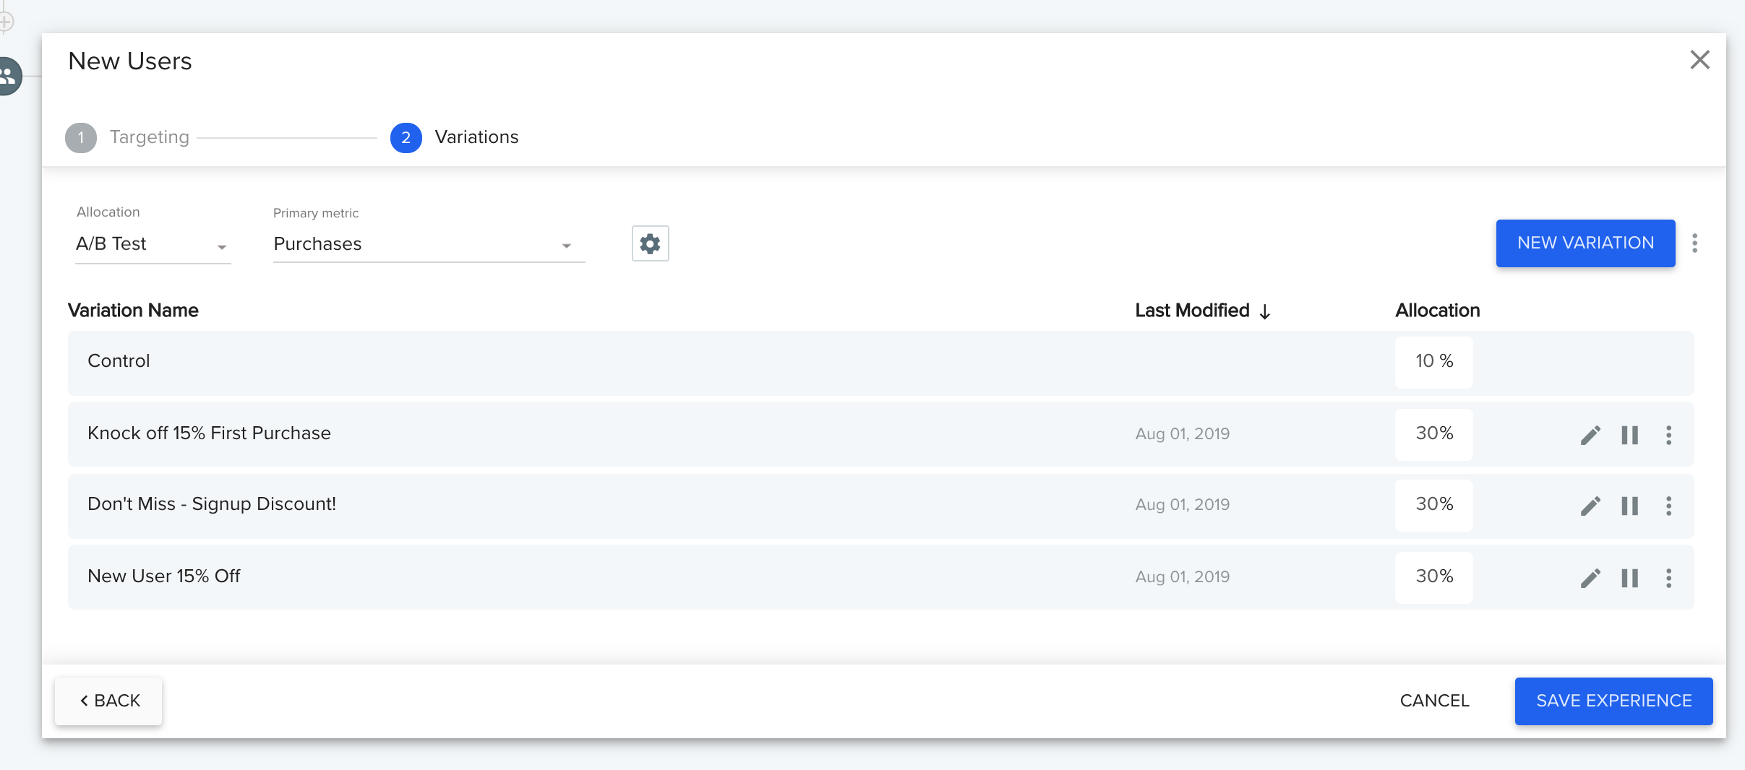Edit allocation field for Knock off 15% First Purchase
This screenshot has width=1745, height=770.
coord(1434,434)
